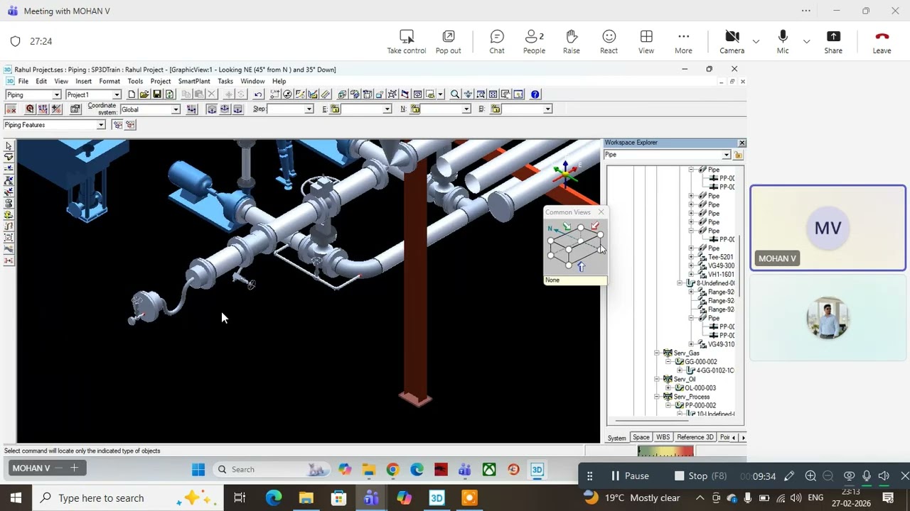The height and width of the screenshot is (511, 910).
Task: Open the Microsoft Edge taskbar icon
Action: coord(274,498)
